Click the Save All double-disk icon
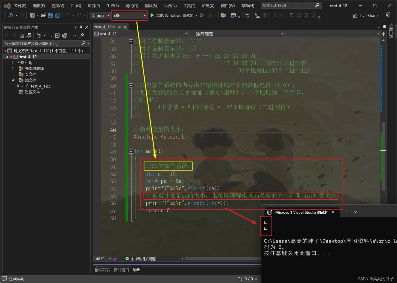397x283 pixels. (58, 15)
